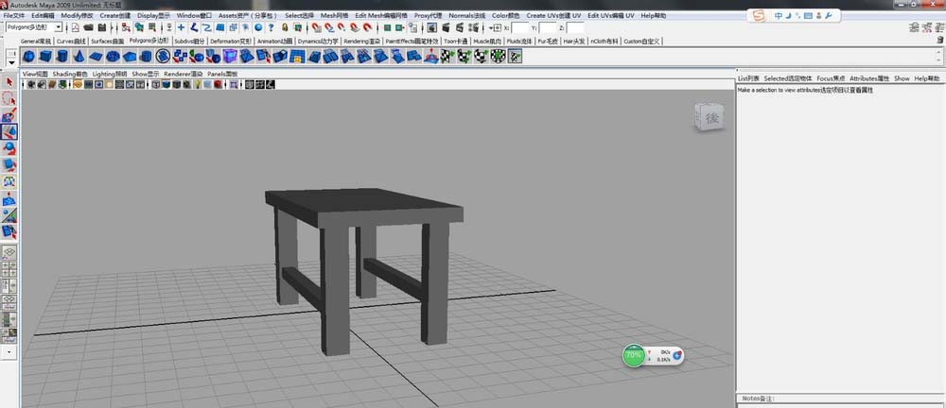Open the input field mode dropdown arrow
The height and width of the screenshot is (408, 946).
[490, 27]
